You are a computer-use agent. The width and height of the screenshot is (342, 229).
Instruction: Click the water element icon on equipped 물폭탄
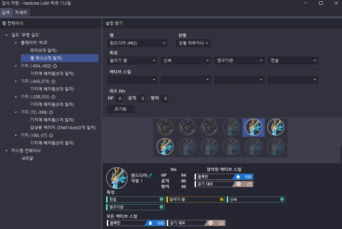click(x=238, y=177)
